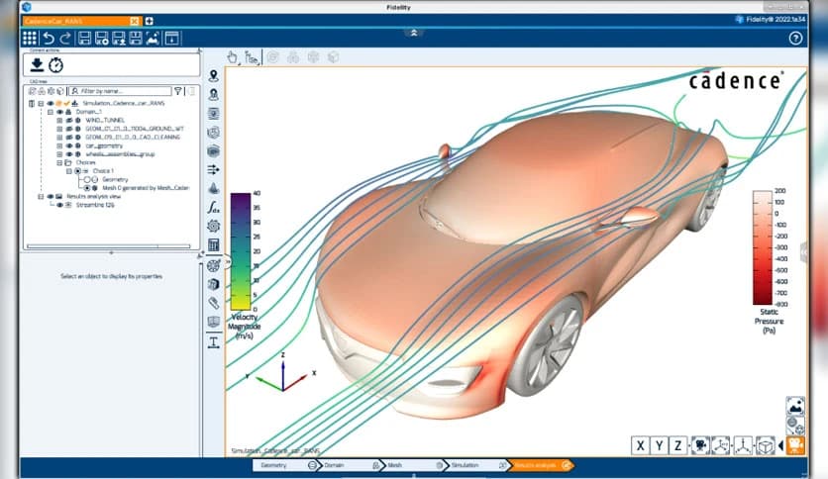Toggle visibility eye of WIND_TUNNEL
The image size is (828, 479).
click(x=69, y=121)
